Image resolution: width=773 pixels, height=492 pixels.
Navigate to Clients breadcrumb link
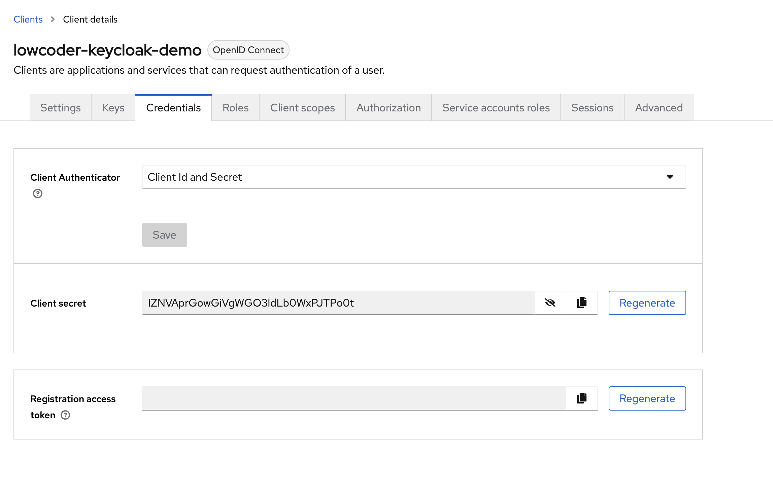[x=28, y=19]
